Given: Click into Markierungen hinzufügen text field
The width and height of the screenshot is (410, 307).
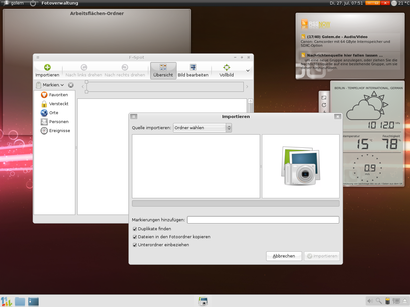Looking at the screenshot, I should click(263, 220).
